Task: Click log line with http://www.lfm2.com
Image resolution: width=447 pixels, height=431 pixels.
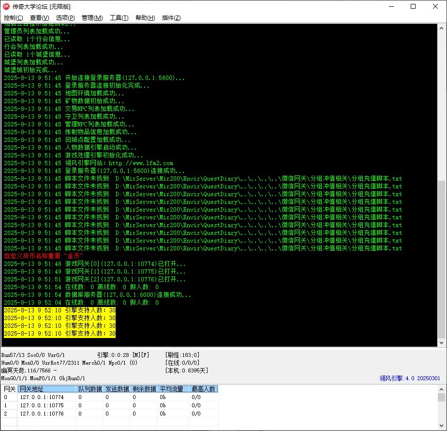Action: click(89, 163)
